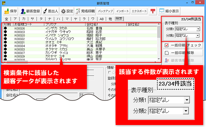
Task: Open 設定 gear settings icon
Action: (x=63, y=11)
